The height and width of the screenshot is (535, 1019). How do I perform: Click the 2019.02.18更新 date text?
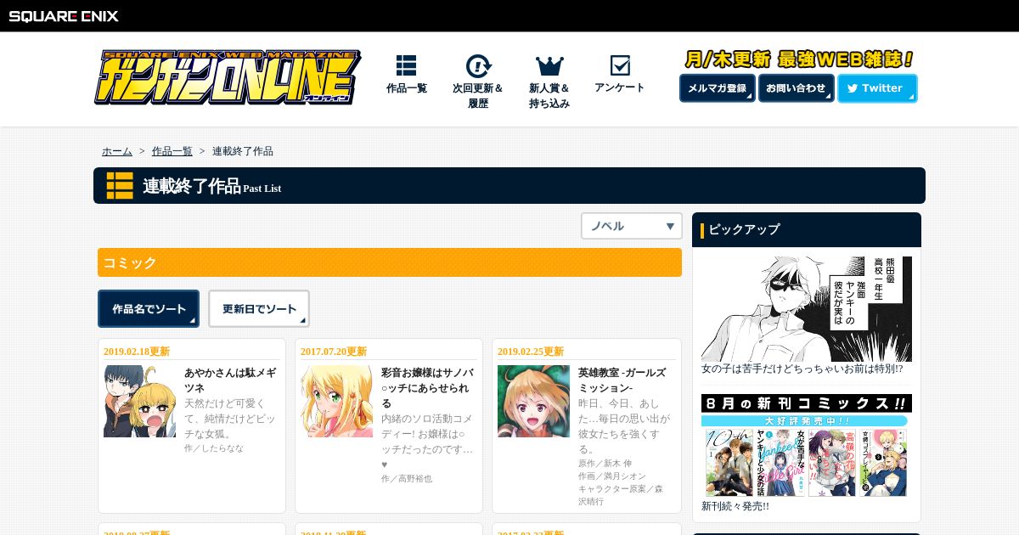pyautogui.click(x=137, y=351)
